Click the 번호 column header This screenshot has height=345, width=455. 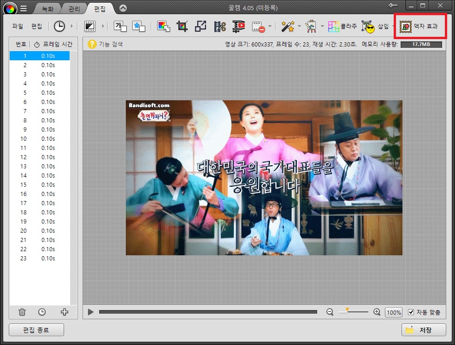tap(21, 44)
